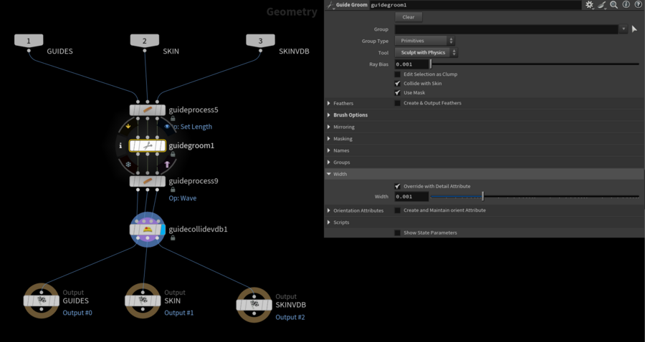Click the Width value input field
Image resolution: width=645 pixels, height=342 pixels.
pos(411,197)
